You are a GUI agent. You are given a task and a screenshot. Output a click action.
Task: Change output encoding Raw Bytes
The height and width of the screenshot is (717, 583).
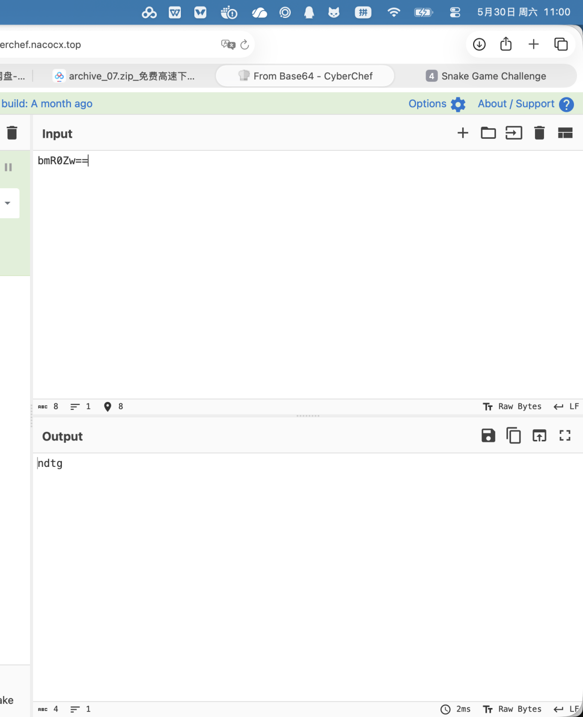512,709
